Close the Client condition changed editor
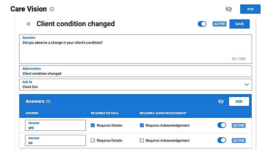The height and width of the screenshot is (150, 272). 29,24
